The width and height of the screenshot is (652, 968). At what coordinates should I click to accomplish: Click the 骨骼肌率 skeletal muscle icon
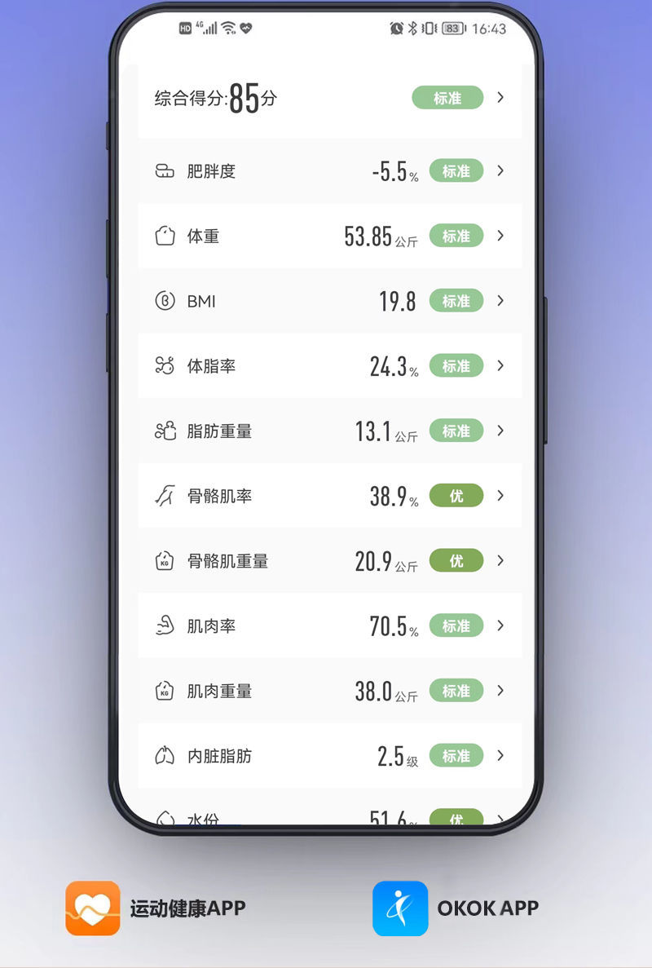(x=165, y=496)
